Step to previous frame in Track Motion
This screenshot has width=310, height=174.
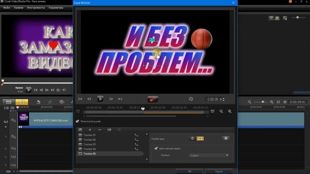[89, 99]
